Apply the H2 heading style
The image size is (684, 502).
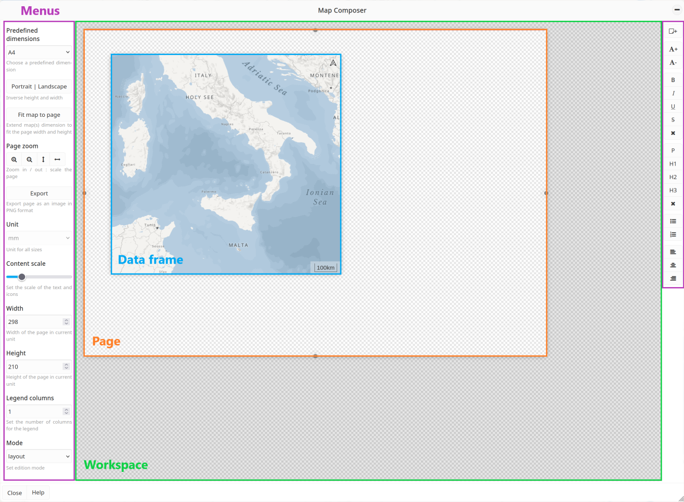coord(673,177)
